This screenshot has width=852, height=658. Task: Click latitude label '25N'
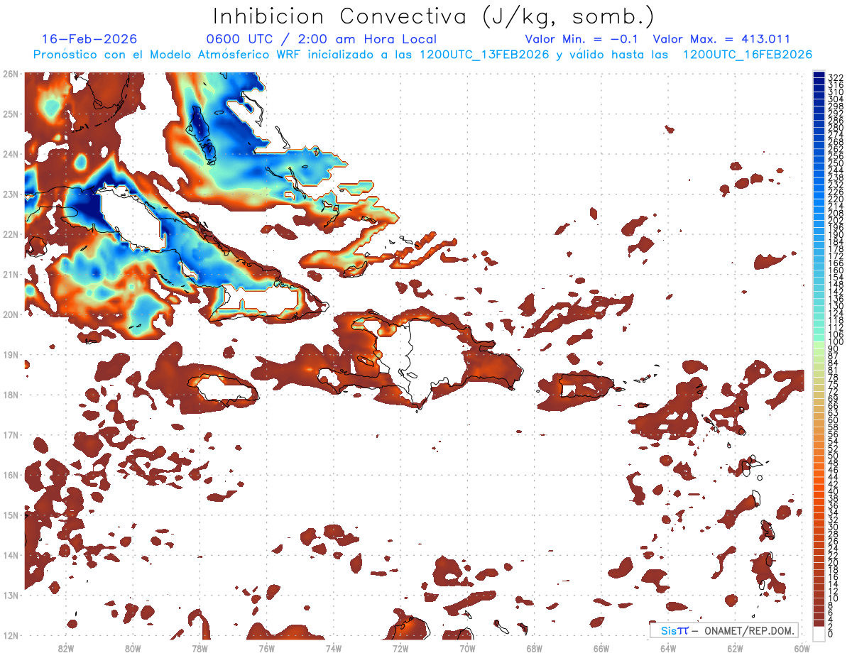[x=11, y=114]
